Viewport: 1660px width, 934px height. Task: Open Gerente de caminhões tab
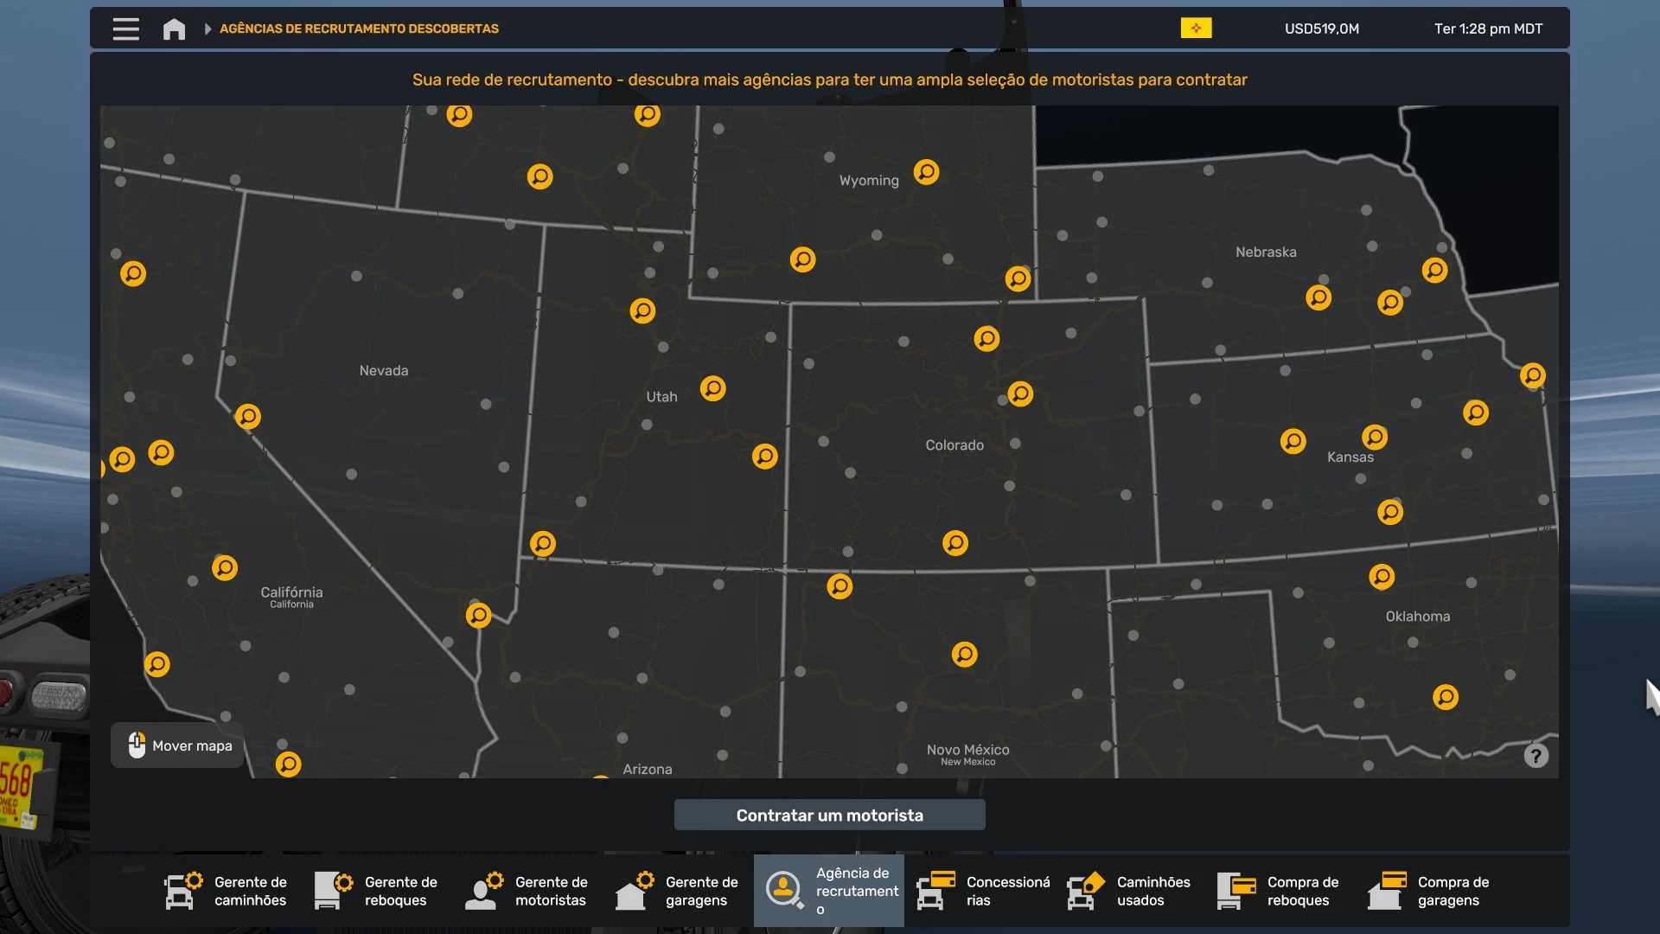coord(227,891)
